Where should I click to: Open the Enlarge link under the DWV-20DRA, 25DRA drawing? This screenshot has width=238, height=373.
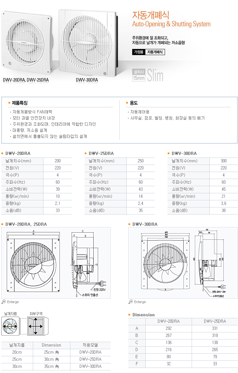coord(13,302)
